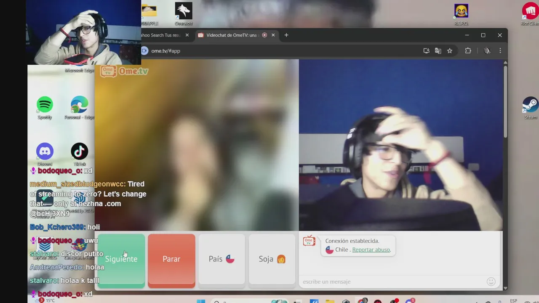Viewport: 539px width, 303px height.
Task: Click the OmeTV logo above the video
Action: [x=124, y=71]
